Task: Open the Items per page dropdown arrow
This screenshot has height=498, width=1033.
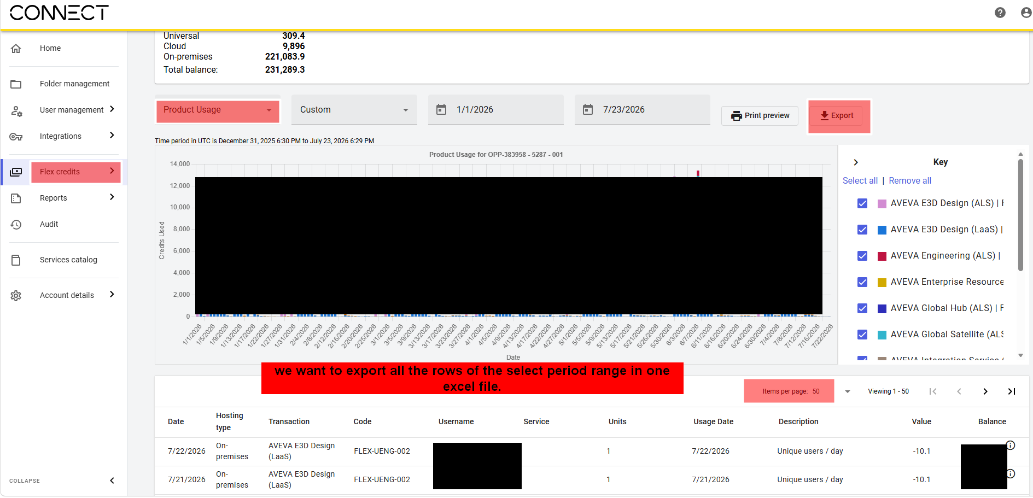Action: [848, 391]
